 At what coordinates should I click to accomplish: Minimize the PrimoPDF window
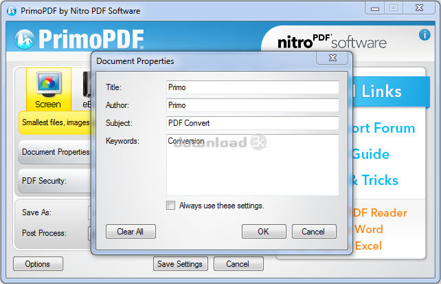point(375,8)
